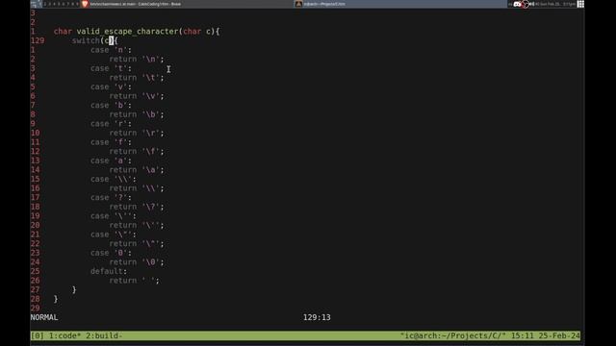The height and width of the screenshot is (346, 616).
Task: Click the current line number 129 in the gutter
Action: coord(38,40)
